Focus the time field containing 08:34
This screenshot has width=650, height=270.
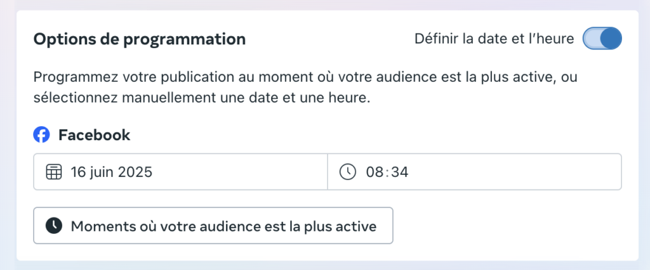coord(475,172)
